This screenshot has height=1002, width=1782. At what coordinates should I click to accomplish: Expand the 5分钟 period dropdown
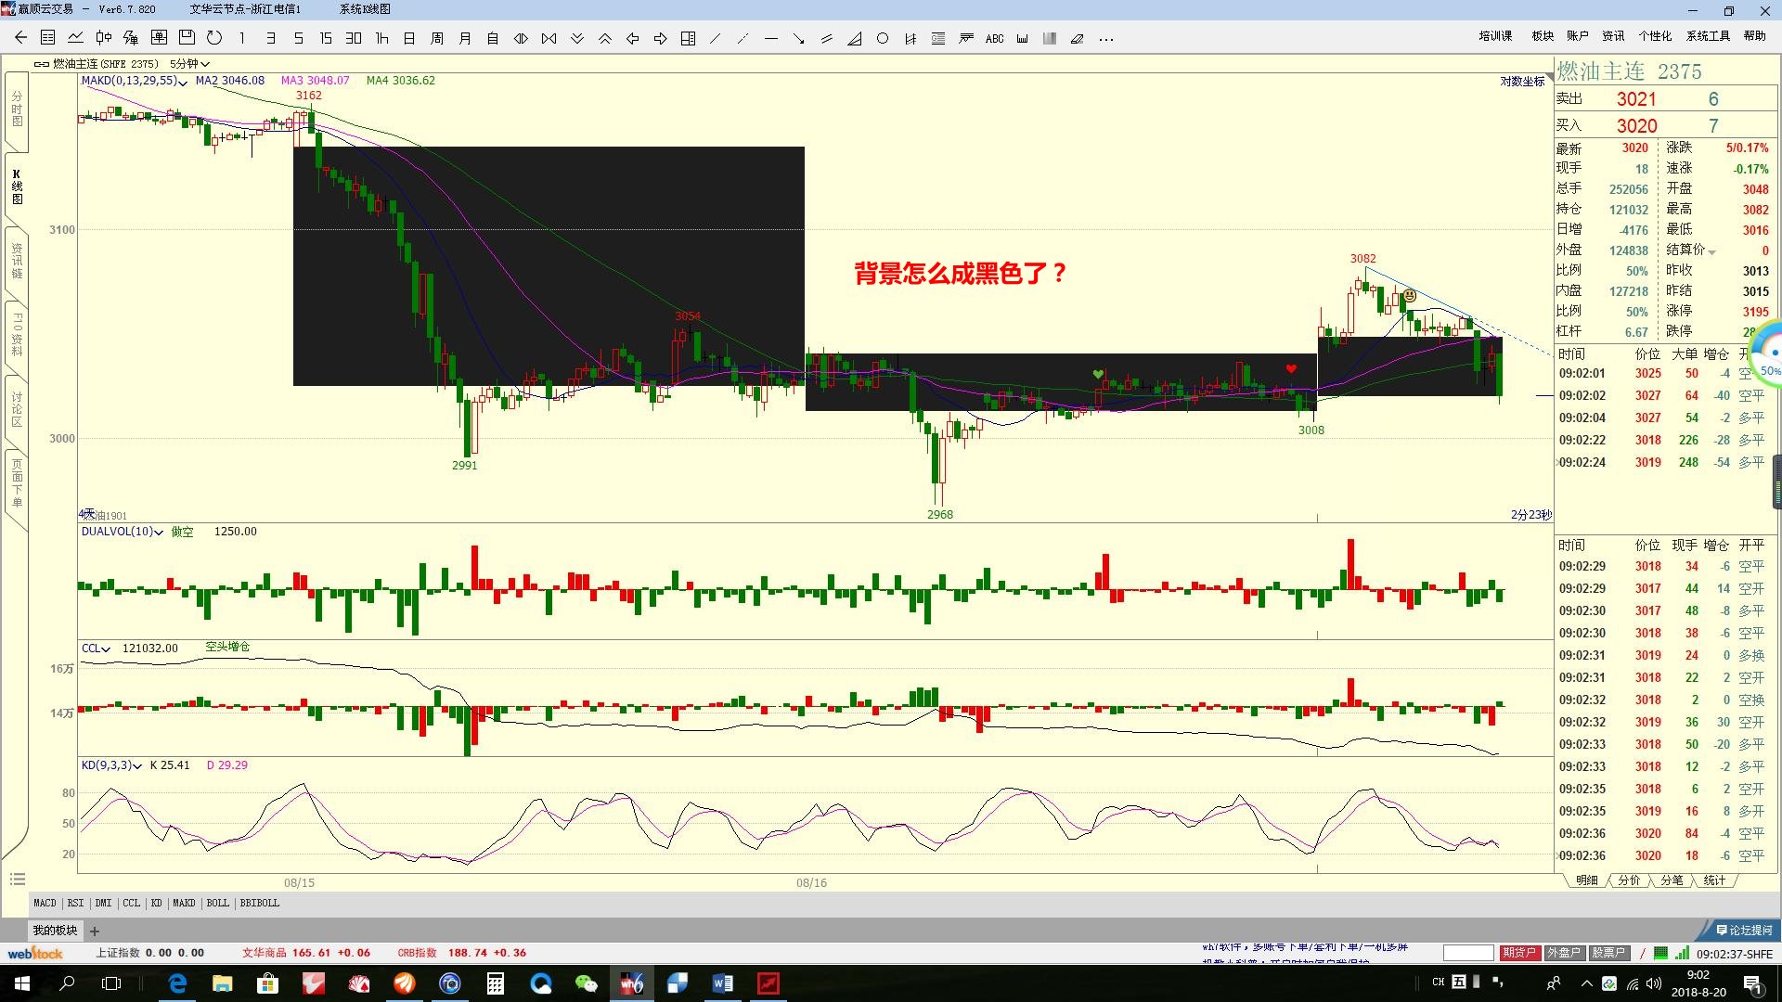[x=189, y=64]
